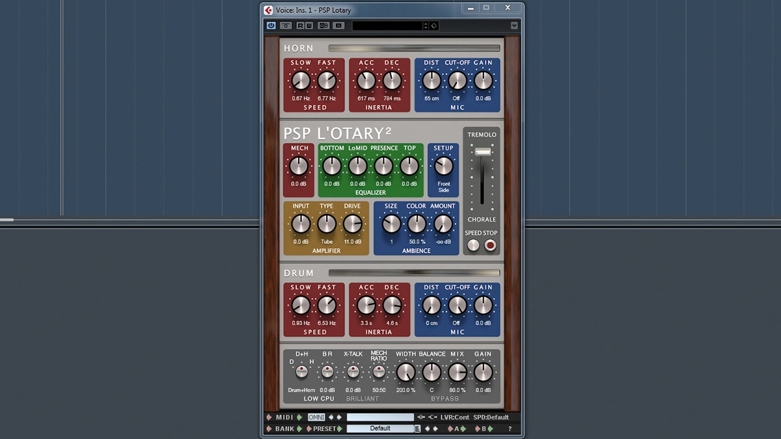Click the preset stepper arrows in toolbar
This screenshot has width=781, height=439.
point(426,25)
